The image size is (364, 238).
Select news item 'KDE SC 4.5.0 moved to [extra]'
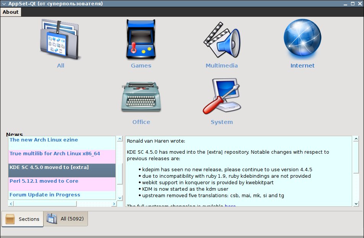(x=62, y=170)
